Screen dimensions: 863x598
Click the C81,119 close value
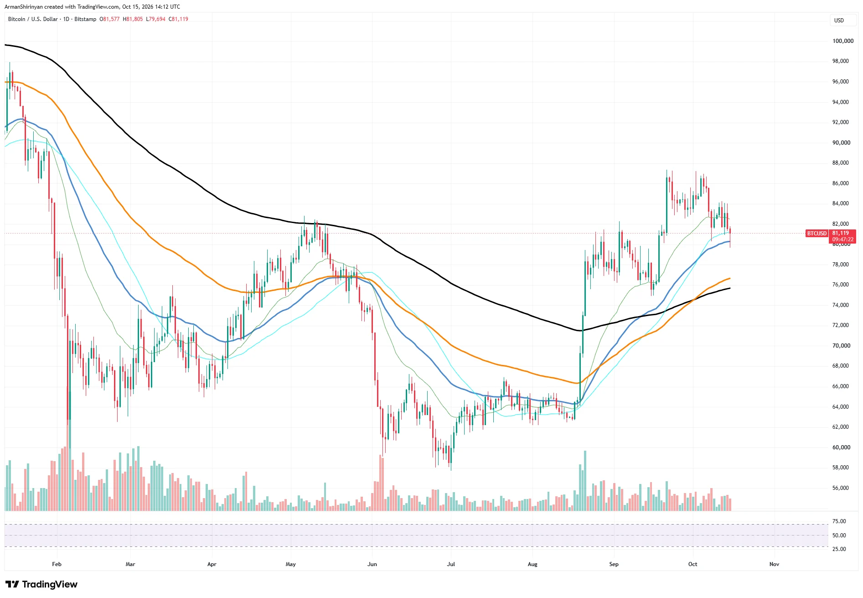tap(178, 19)
